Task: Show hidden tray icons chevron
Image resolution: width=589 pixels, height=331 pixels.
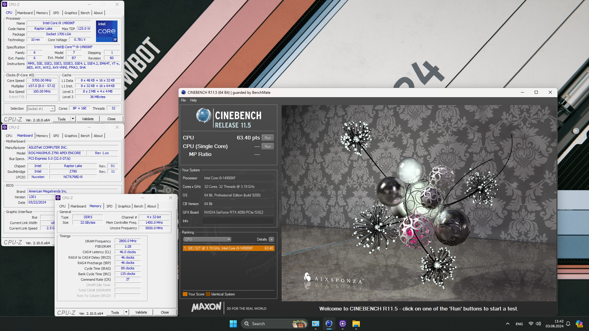Action: pyautogui.click(x=508, y=324)
